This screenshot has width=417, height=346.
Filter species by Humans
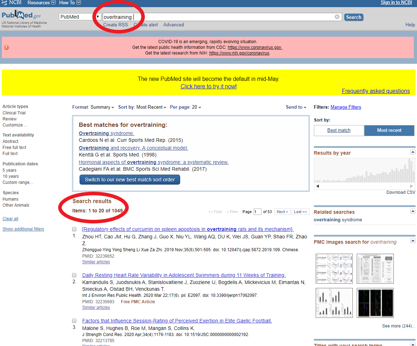coord(10,199)
